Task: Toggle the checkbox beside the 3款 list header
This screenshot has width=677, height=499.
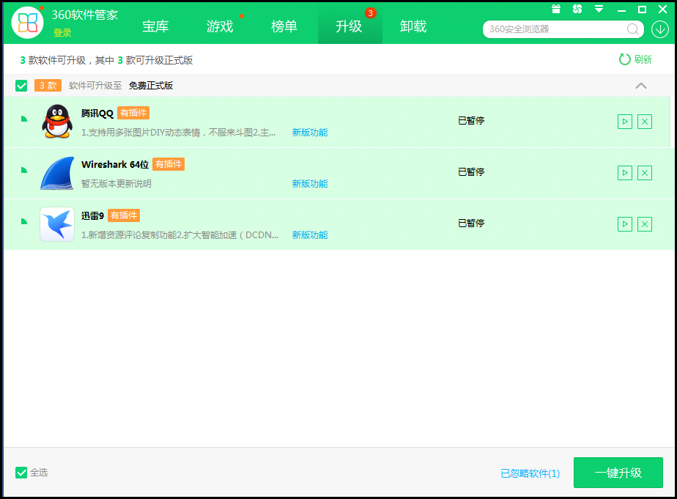Action: point(21,85)
